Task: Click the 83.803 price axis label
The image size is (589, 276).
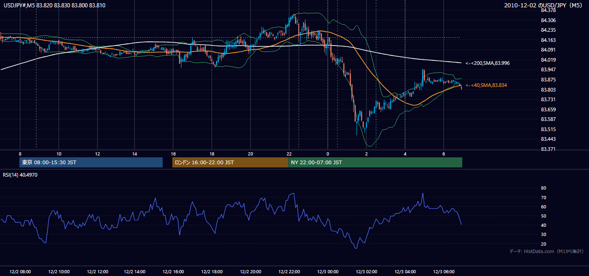Action: (x=548, y=90)
